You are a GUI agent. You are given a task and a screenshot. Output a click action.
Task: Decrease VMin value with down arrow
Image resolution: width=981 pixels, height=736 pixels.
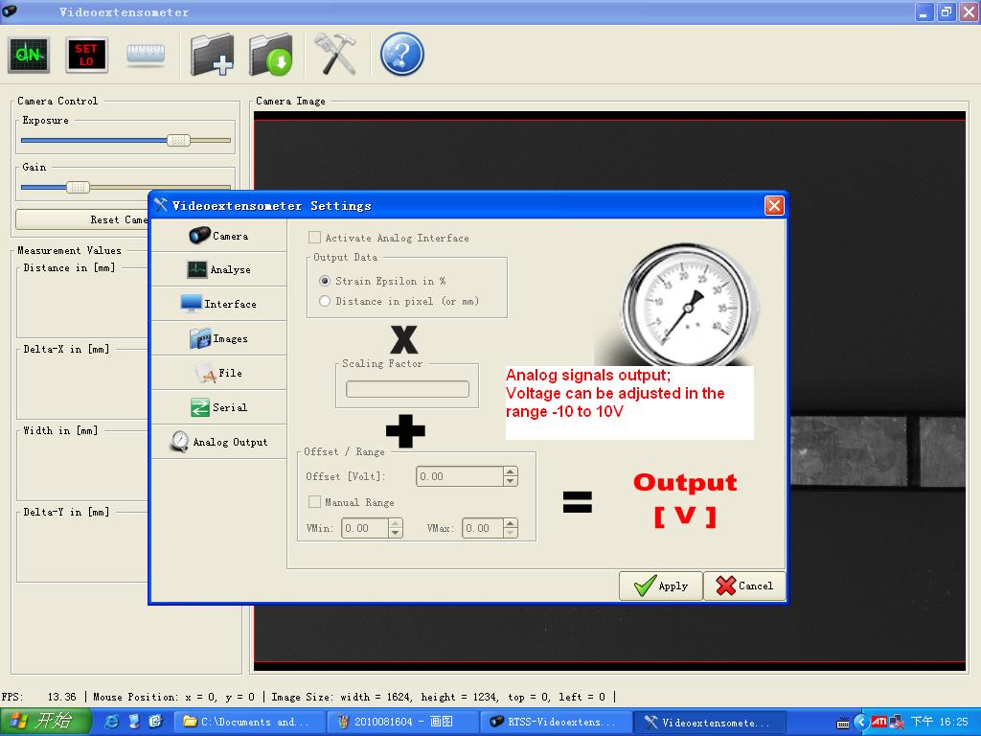(x=396, y=533)
